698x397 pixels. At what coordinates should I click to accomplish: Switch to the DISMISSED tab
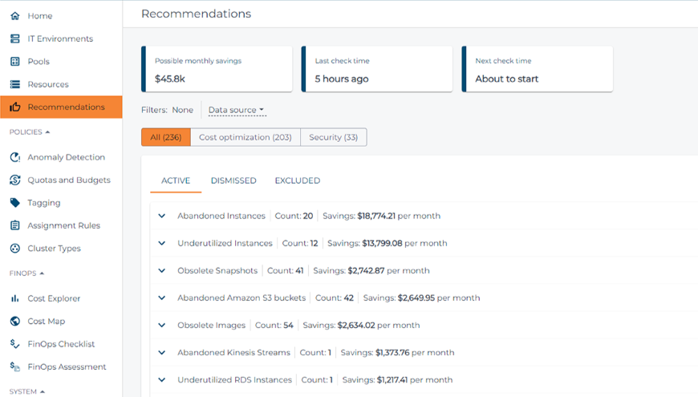click(233, 180)
